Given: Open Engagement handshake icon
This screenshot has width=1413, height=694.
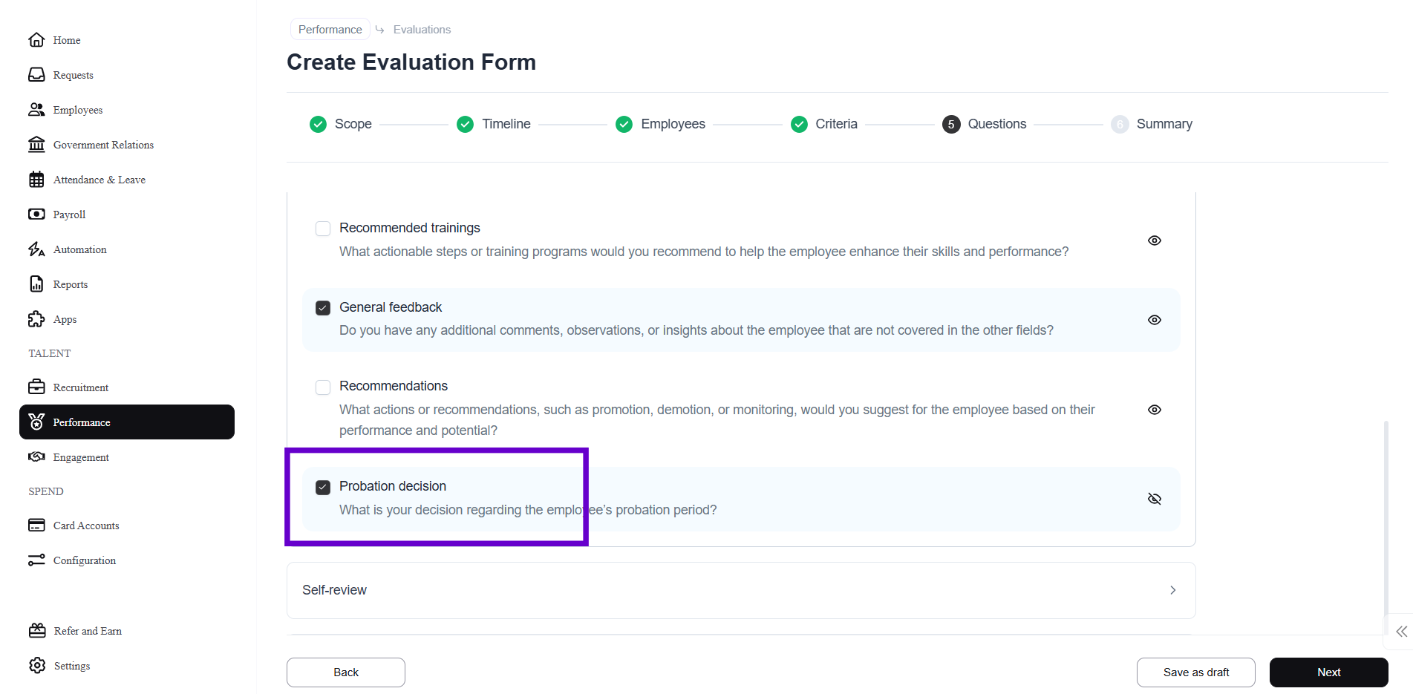Looking at the screenshot, I should click(x=36, y=457).
